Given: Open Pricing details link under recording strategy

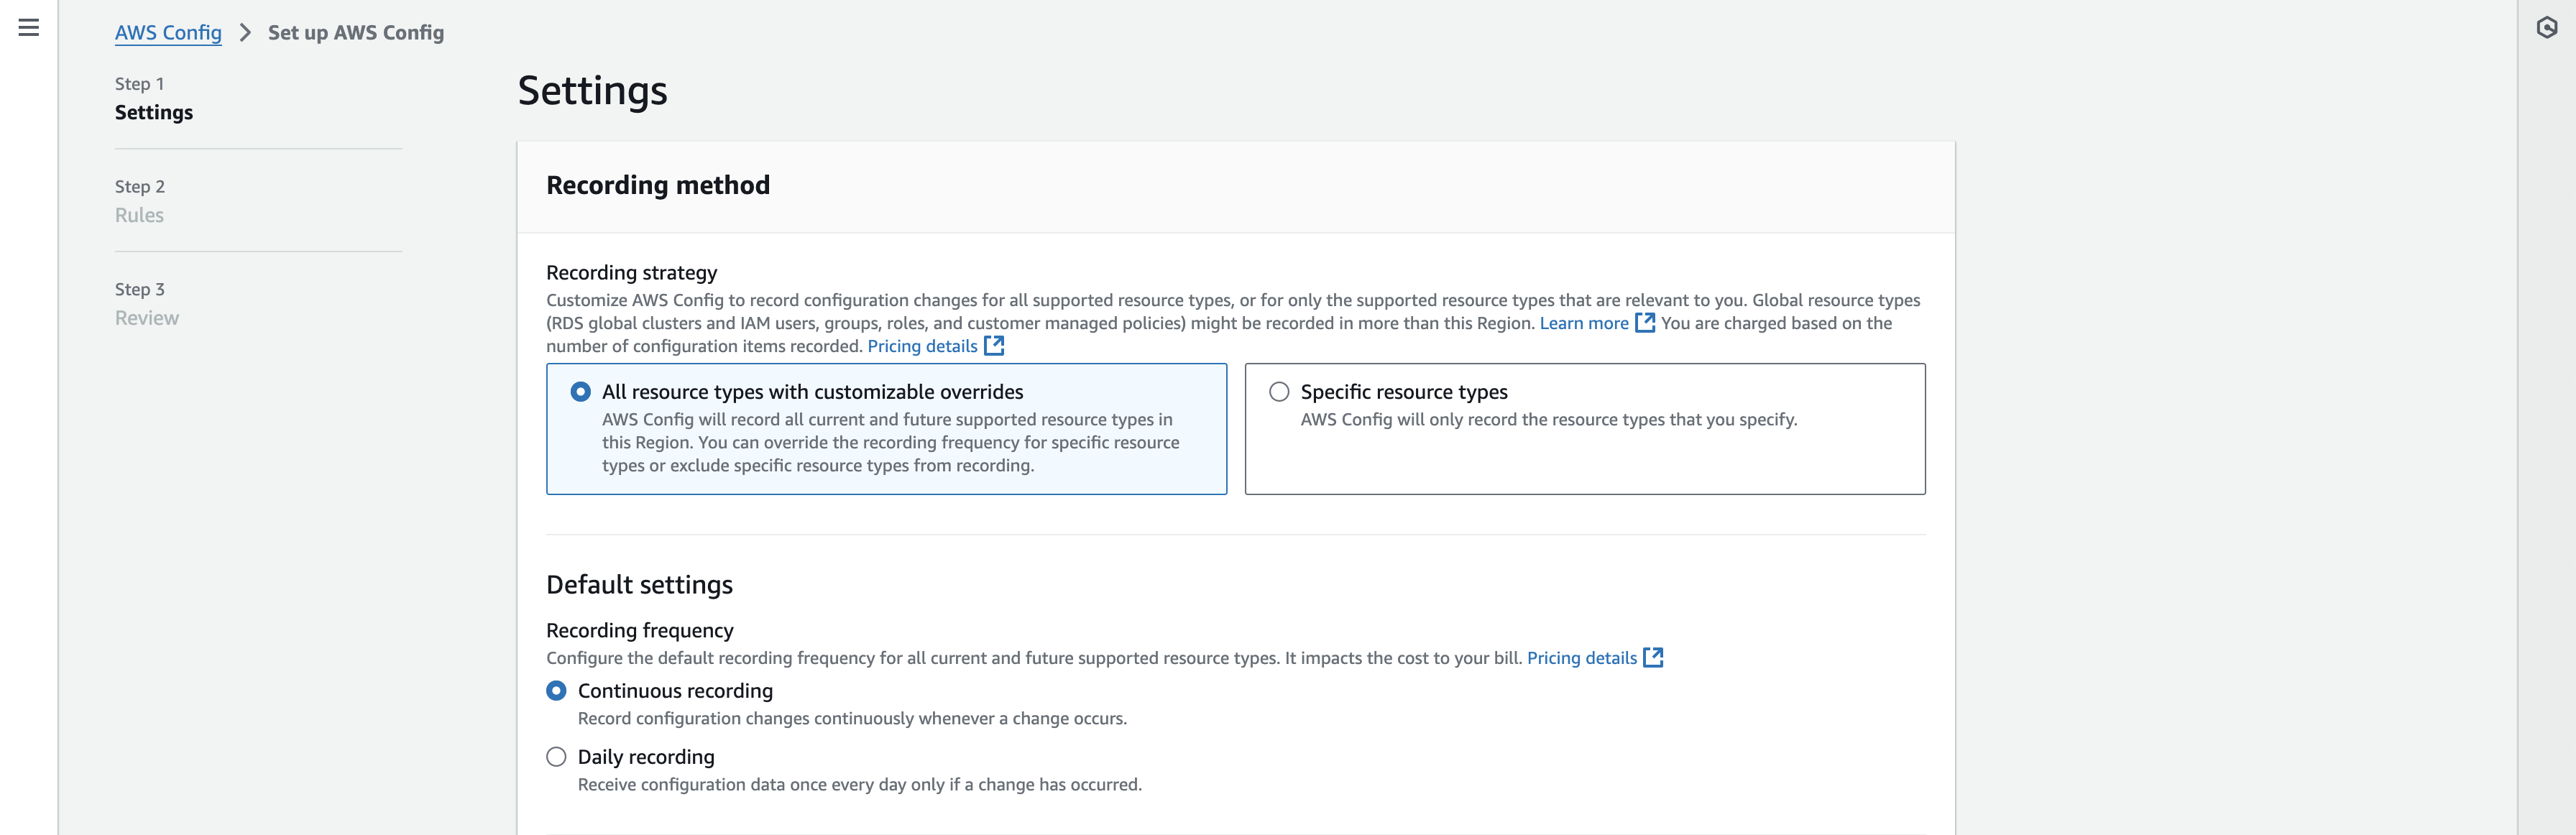Looking at the screenshot, I should pos(922,346).
